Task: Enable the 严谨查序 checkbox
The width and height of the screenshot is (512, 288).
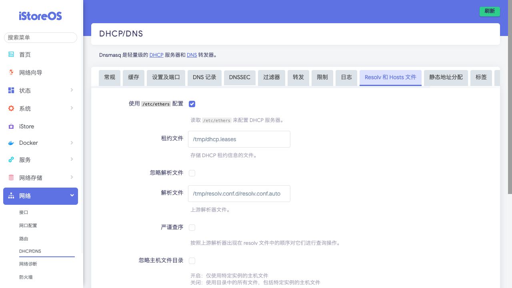Action: [x=192, y=228]
